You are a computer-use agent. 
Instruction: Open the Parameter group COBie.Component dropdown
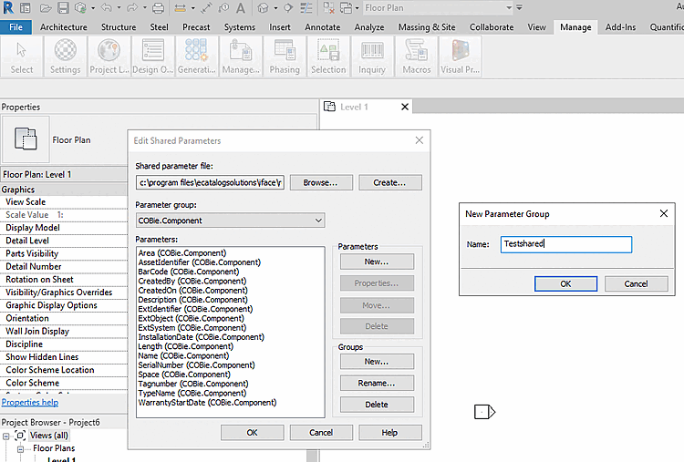pyautogui.click(x=230, y=221)
